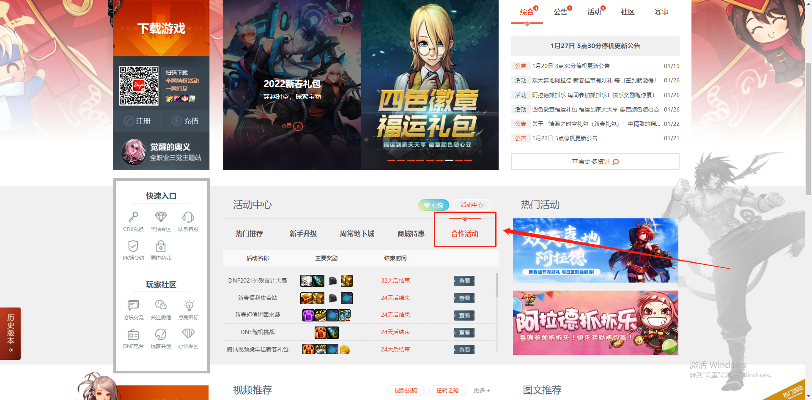Image resolution: width=812 pixels, height=400 pixels.
Task: Click the 四色徽章福运礼包 carousel banner
Action: click(x=430, y=84)
